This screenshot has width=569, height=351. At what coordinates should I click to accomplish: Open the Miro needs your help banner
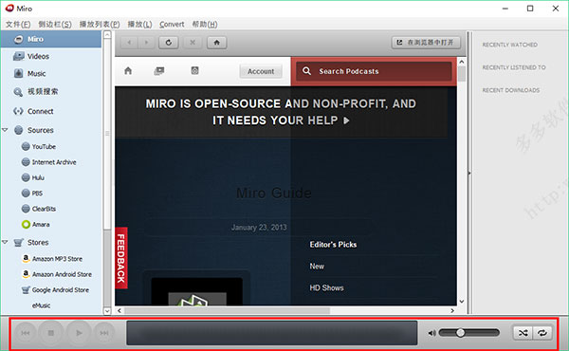tap(281, 112)
